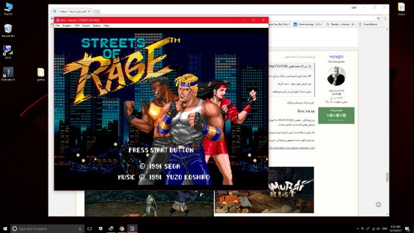
Task: Open the IDM icon on the taskbar
Action: [111, 228]
